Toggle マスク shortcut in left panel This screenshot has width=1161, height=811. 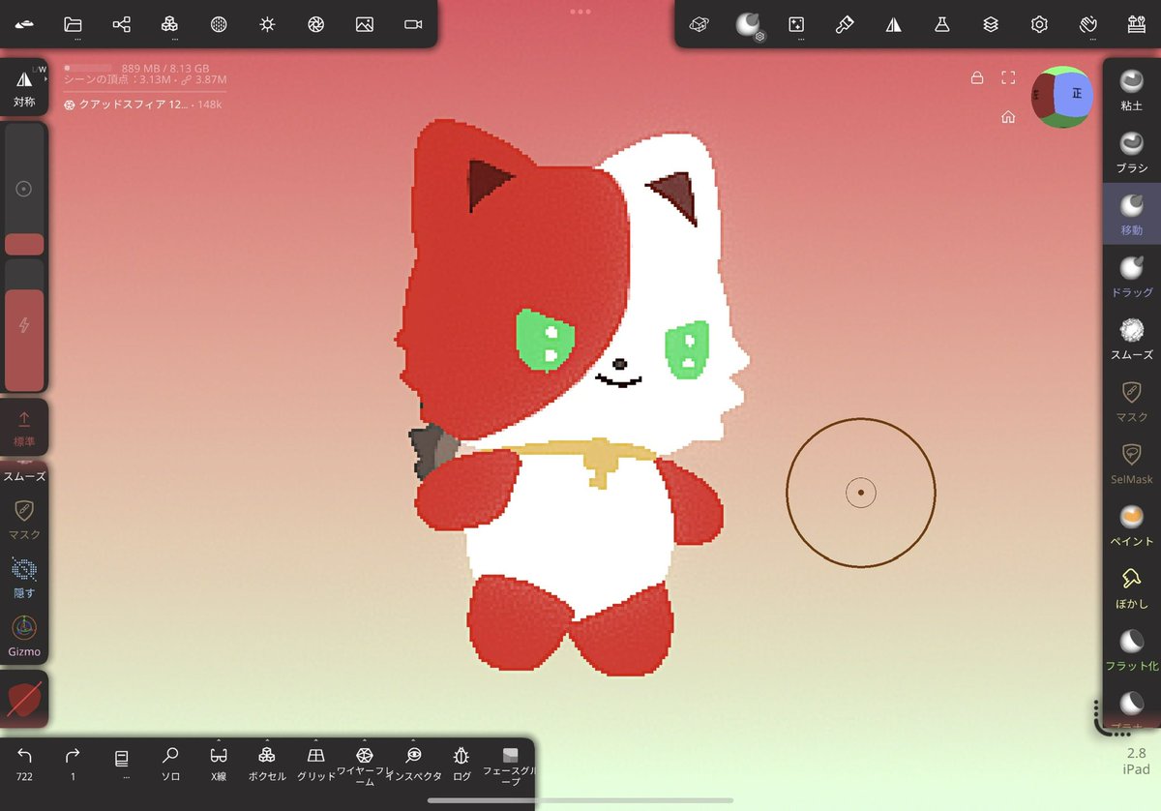coord(25,518)
